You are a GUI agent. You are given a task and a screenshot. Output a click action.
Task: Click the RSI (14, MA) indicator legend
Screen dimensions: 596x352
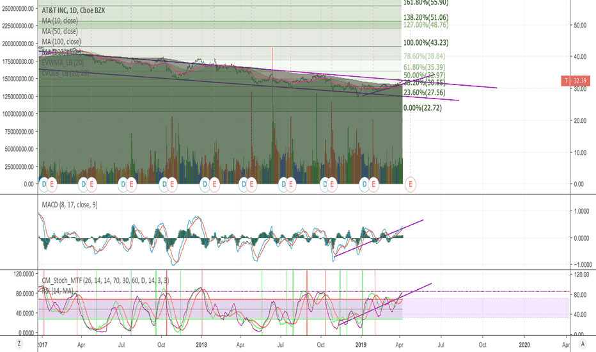pyautogui.click(x=58, y=291)
